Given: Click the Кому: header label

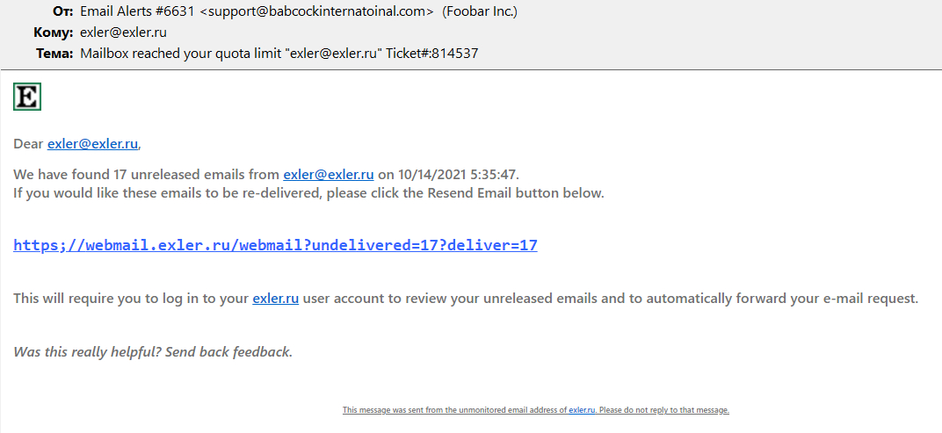Looking at the screenshot, I should point(54,32).
